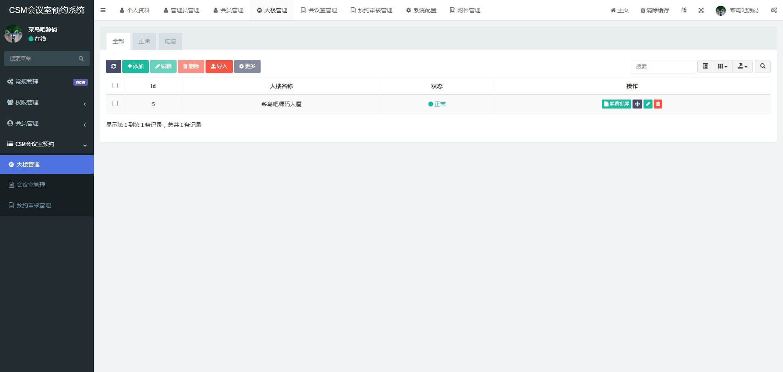
Task: Open the screen projection icon for 菜鸟吧源码大厦
Action: pos(616,104)
